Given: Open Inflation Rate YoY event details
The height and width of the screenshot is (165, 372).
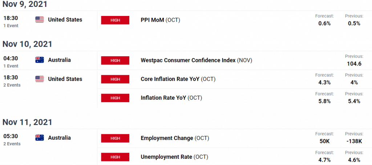Looking at the screenshot, I should pyautogui.click(x=171, y=98).
